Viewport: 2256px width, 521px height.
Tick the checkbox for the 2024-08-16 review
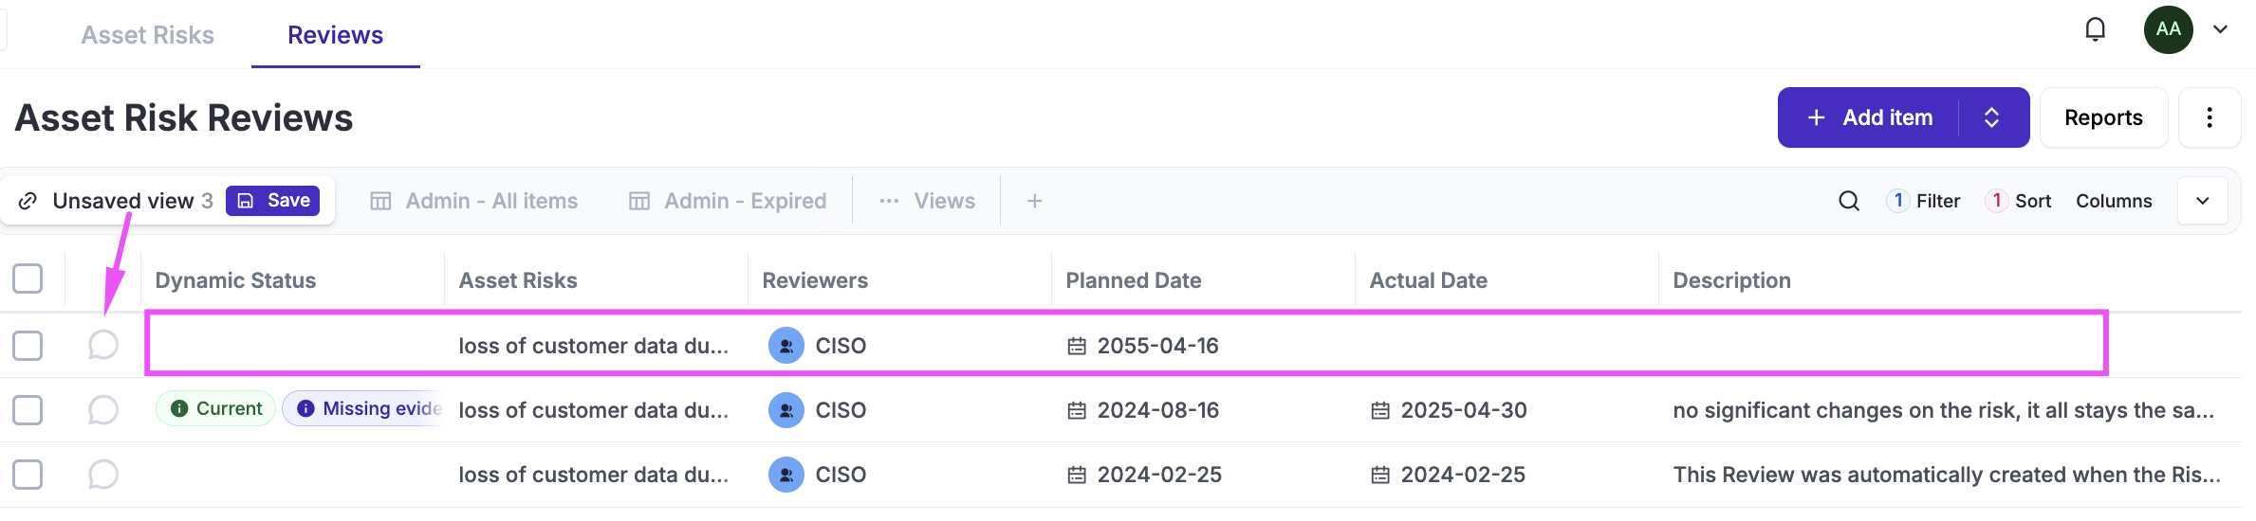pyautogui.click(x=28, y=410)
